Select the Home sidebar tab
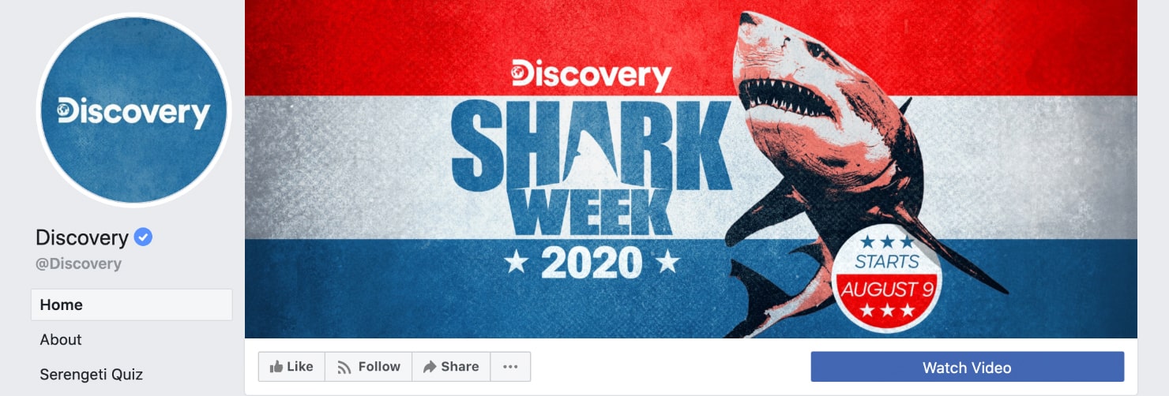This screenshot has height=396, width=1169. (132, 304)
